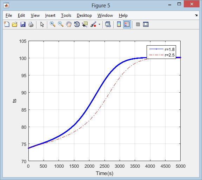Toggle Hide Plot Tools button
This screenshot has width=202, height=180.
tap(138, 24)
